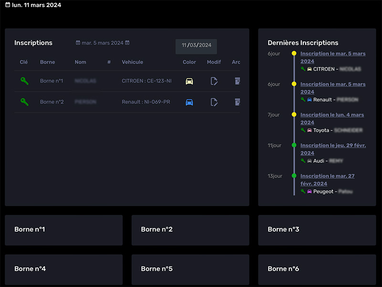Open Inscription le jeu. 29 févr. 2024 link

click(x=333, y=149)
